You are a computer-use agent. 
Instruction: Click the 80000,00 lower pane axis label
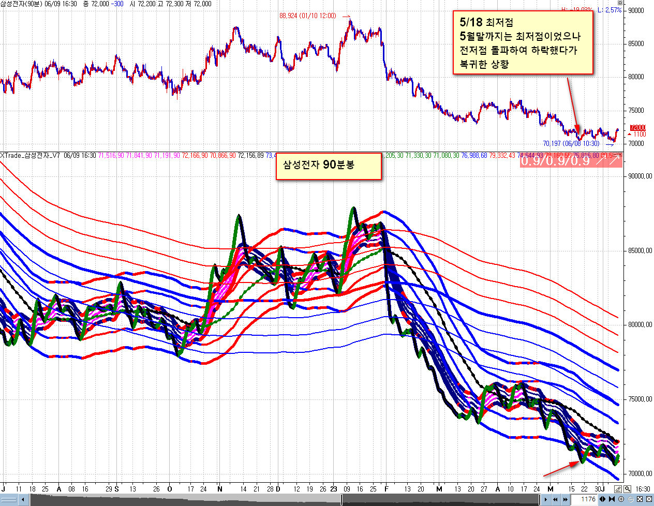641,325
